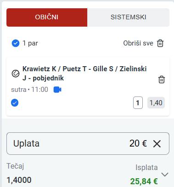Click the green 25,84 € payout amount
Image resolution: width=174 pixels, height=187 pixels.
(144, 181)
